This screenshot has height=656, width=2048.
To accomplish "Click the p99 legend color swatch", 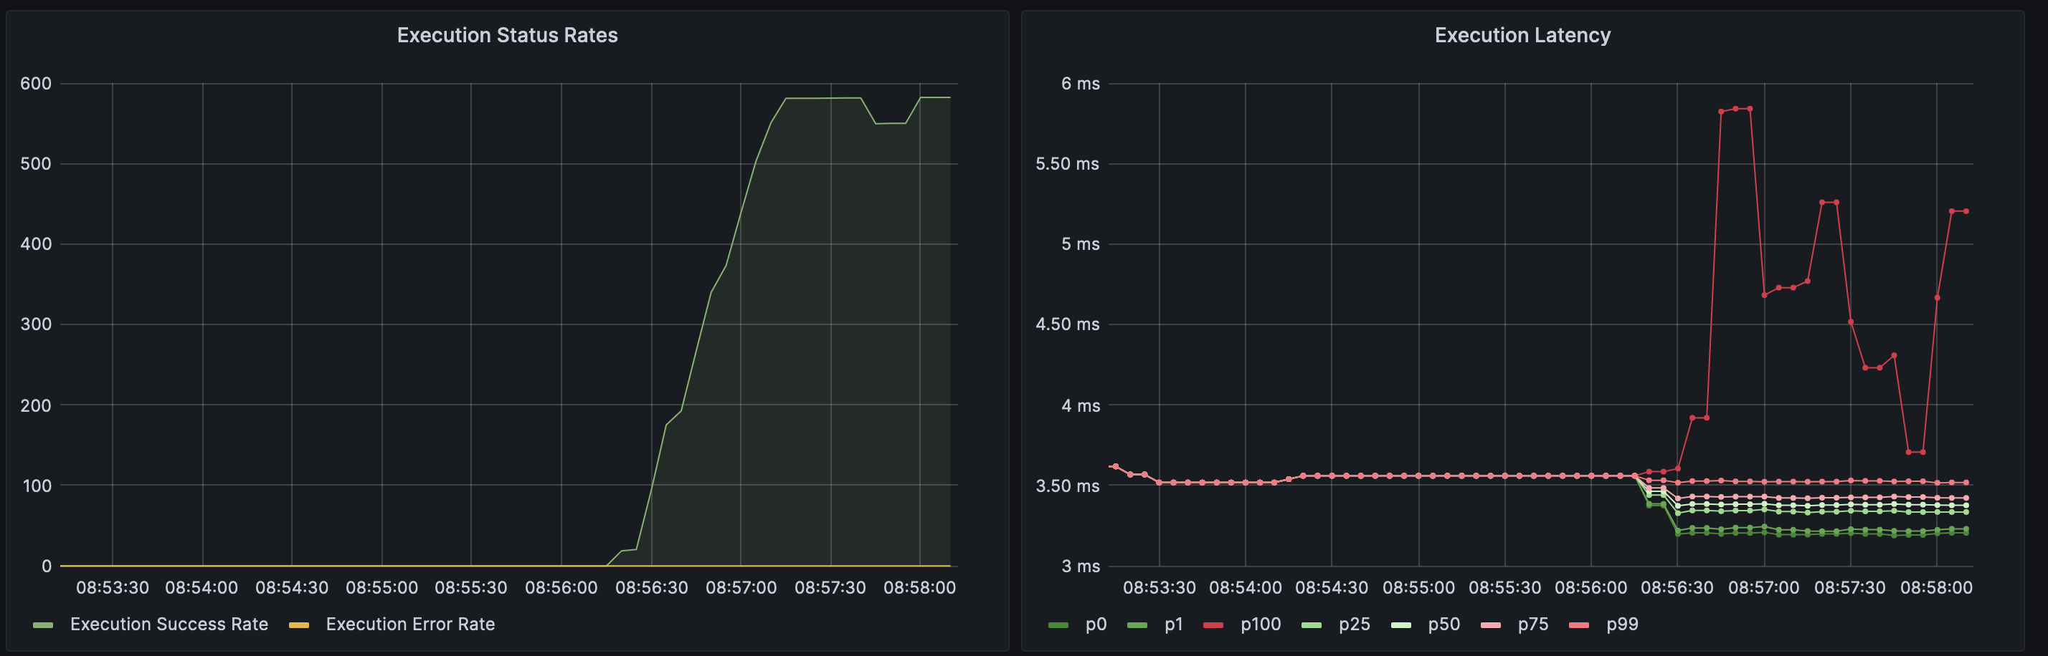I will [1579, 625].
